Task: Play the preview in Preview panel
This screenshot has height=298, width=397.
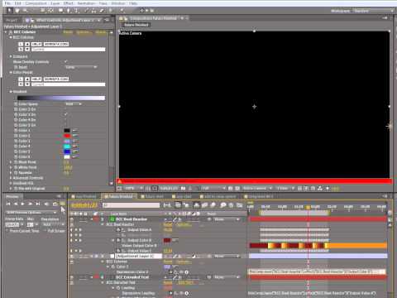Action: click(23, 204)
